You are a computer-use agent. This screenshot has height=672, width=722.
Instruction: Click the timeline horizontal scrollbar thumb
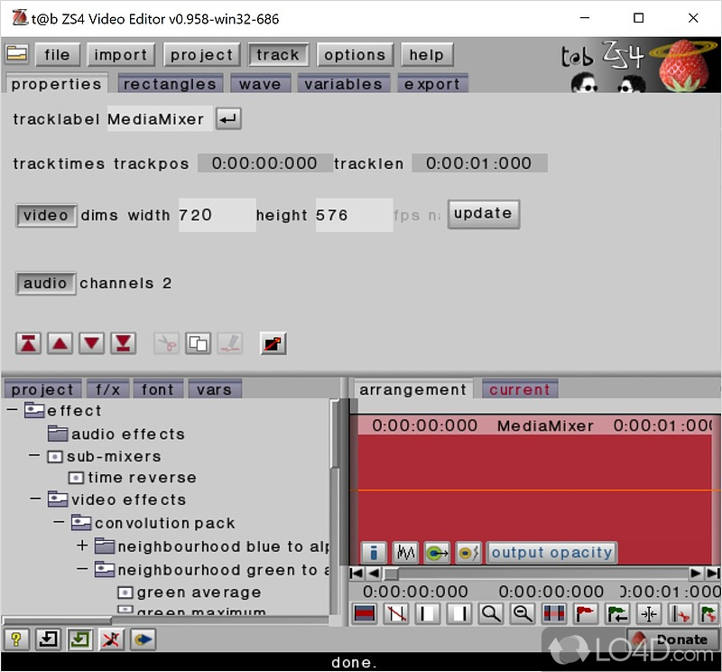point(391,574)
